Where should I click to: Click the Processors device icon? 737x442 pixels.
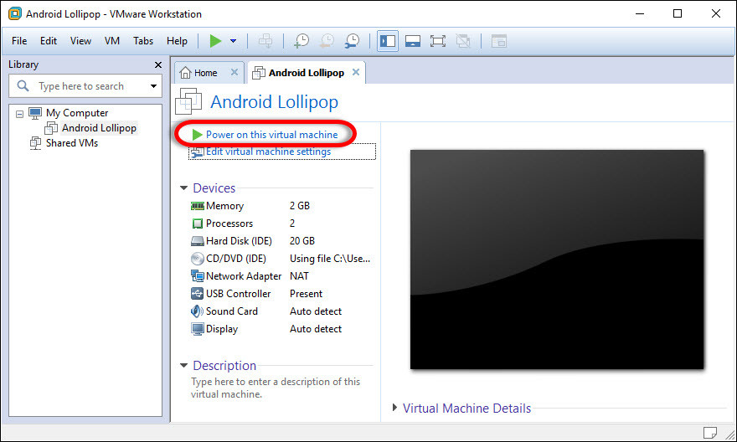(198, 224)
